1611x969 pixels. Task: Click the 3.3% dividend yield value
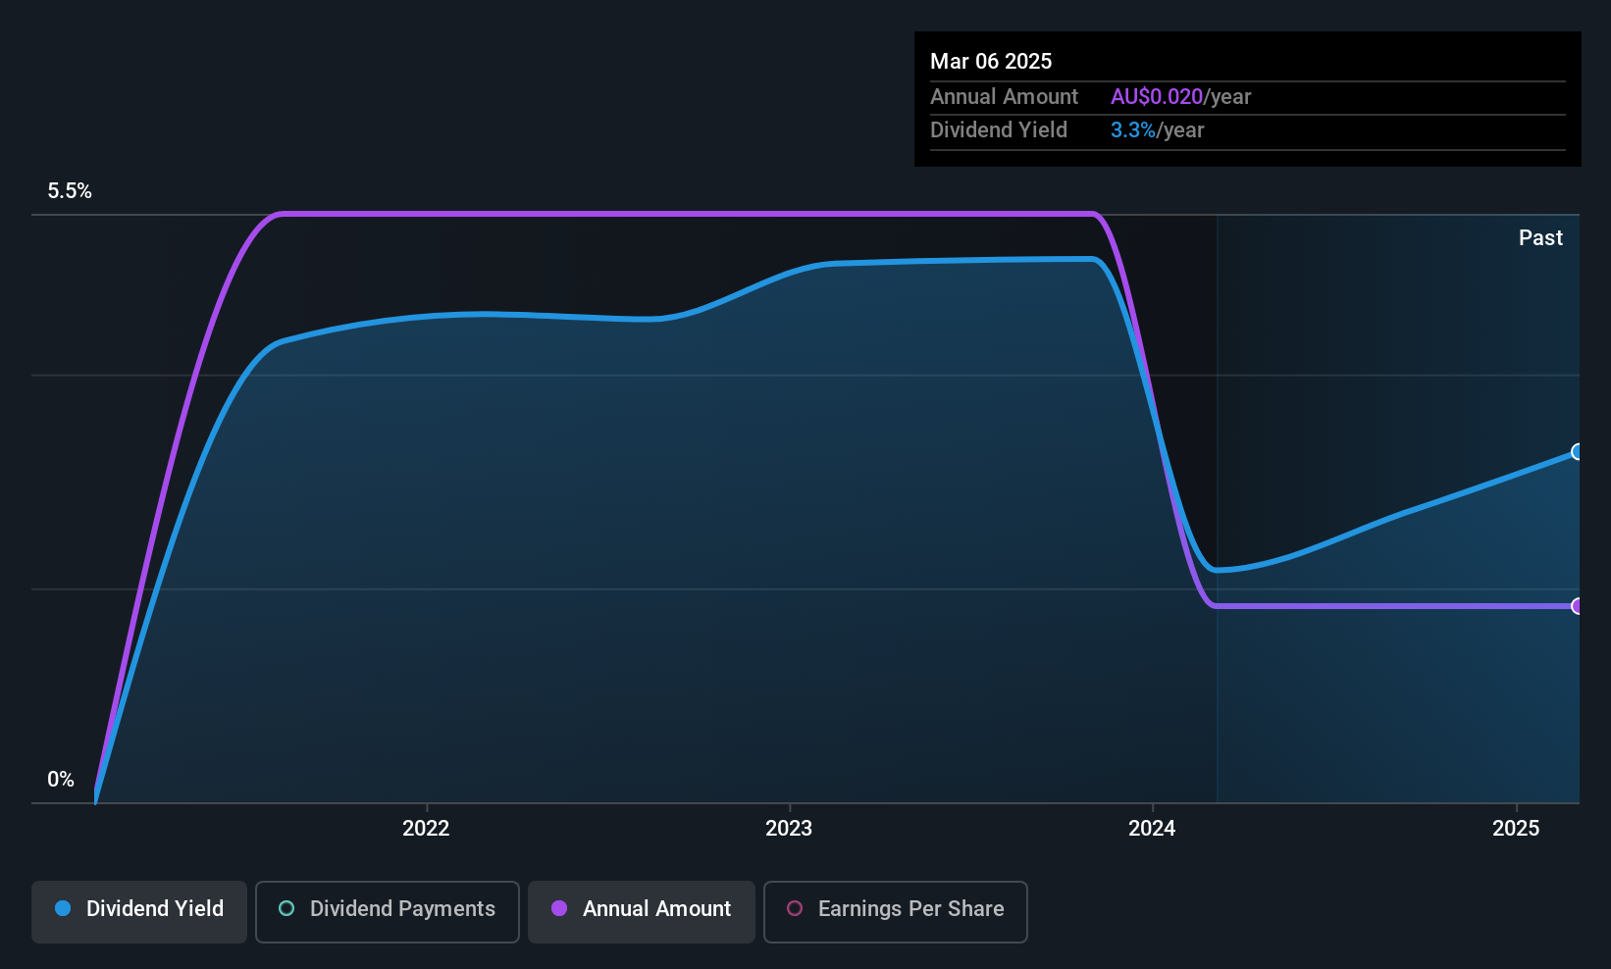pos(1133,130)
